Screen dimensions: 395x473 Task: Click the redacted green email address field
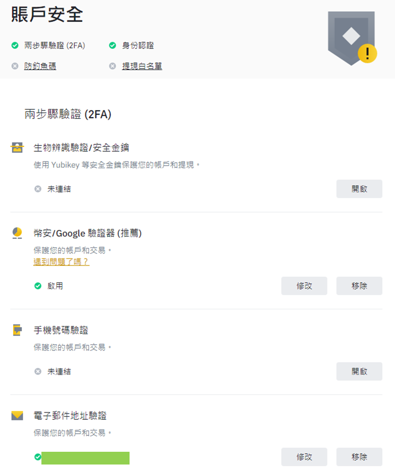coord(85,458)
